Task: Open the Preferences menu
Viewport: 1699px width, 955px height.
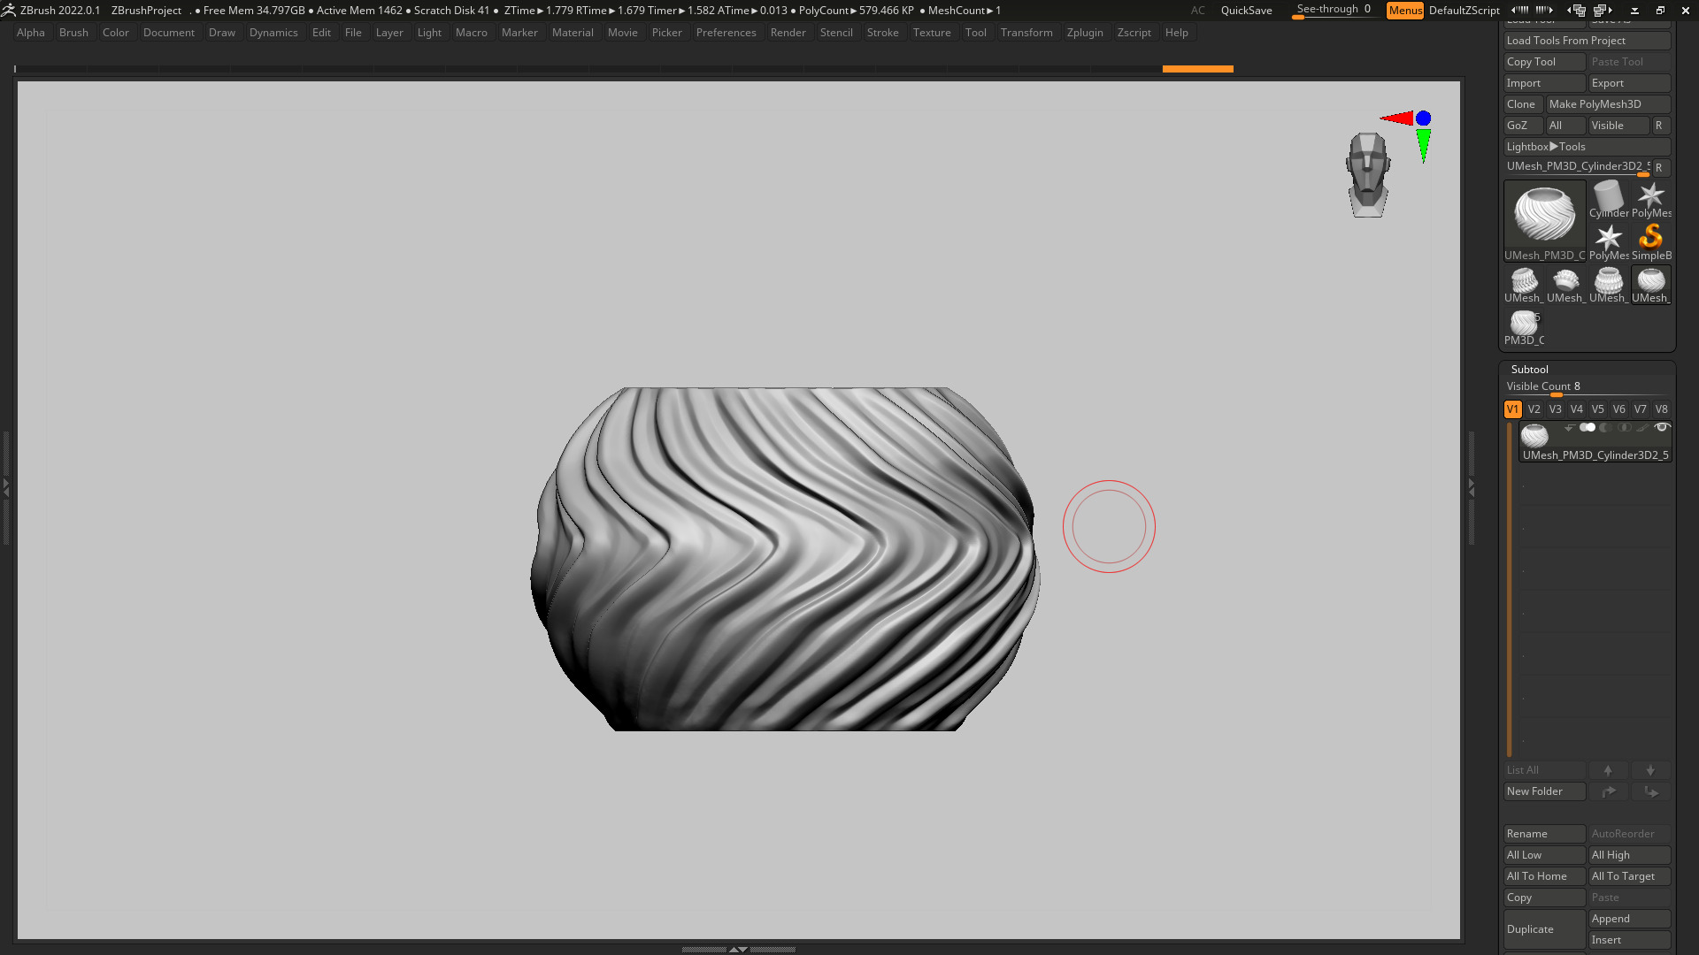Action: (x=726, y=33)
